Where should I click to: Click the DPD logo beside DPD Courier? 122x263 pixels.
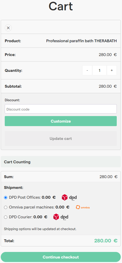pos(61,217)
